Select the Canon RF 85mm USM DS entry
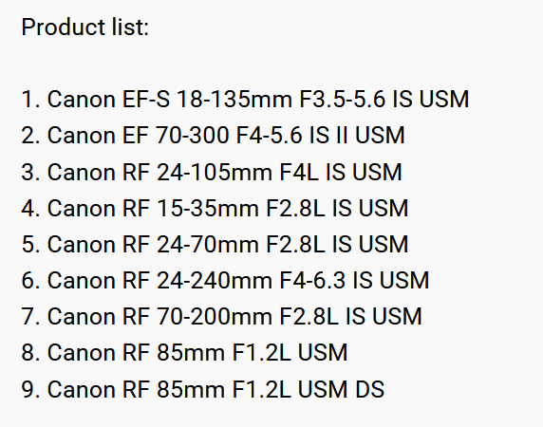The width and height of the screenshot is (543, 427). 203,390
